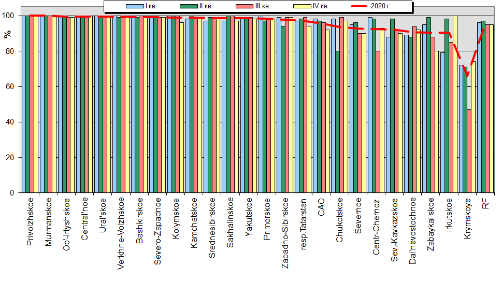This screenshot has height=307, width=502.
Task: Click the green II кв. legend swatch
Action: [x=189, y=6]
